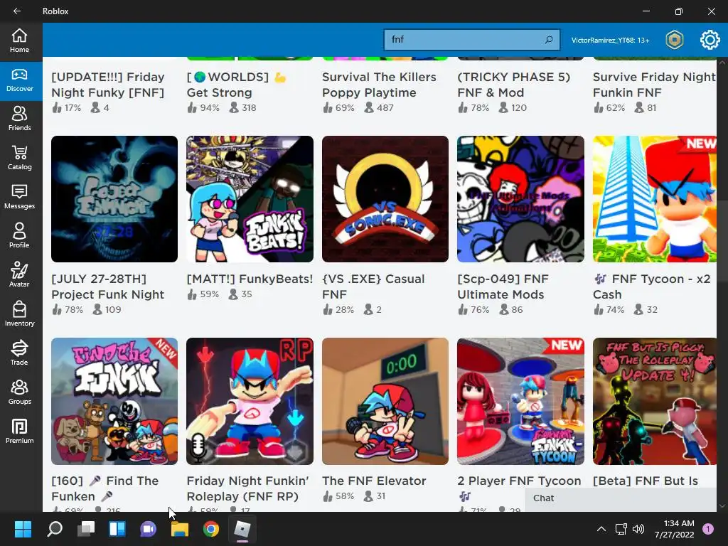
Task: Open FNF But Is Piggy thumbnail
Action: 655,401
